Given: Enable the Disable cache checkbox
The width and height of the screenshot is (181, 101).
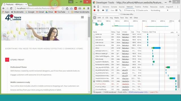Looking at the screenshot, I should click(137, 10).
